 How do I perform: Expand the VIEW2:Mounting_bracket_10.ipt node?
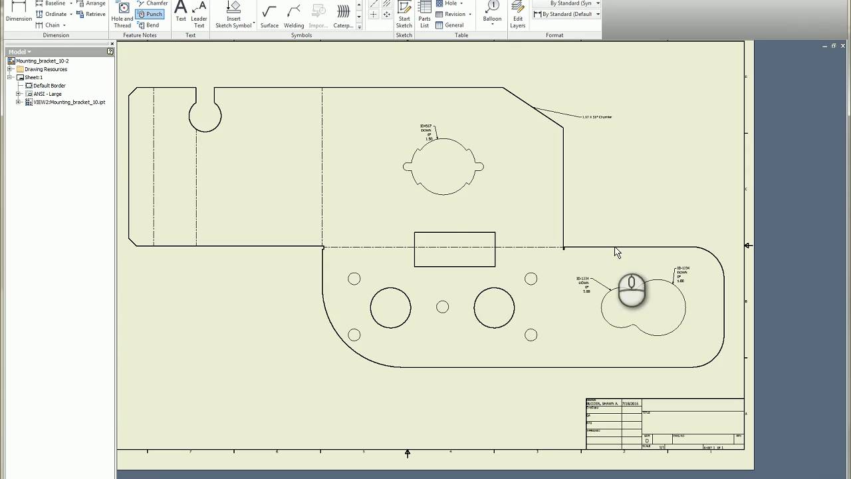point(19,102)
